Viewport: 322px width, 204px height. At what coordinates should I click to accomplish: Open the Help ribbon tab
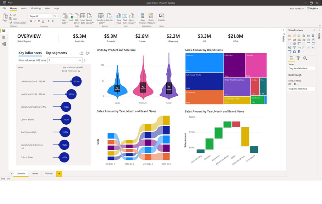pyautogui.click(x=56, y=8)
